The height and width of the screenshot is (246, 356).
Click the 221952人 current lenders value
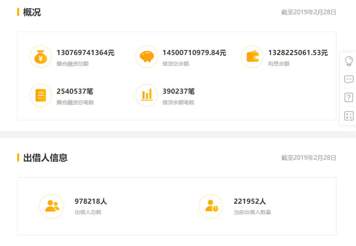(250, 201)
